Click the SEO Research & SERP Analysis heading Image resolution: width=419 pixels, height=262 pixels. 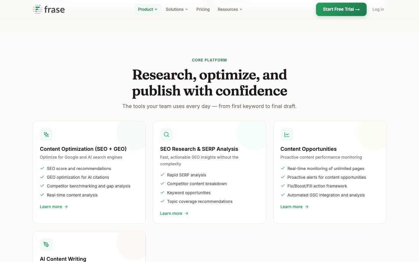(x=199, y=149)
